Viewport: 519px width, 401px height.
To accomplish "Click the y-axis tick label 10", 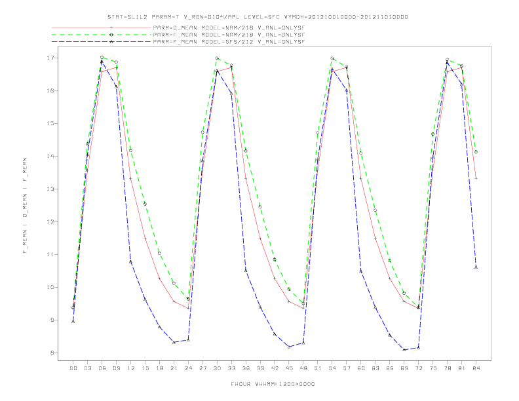I will 50,287.
